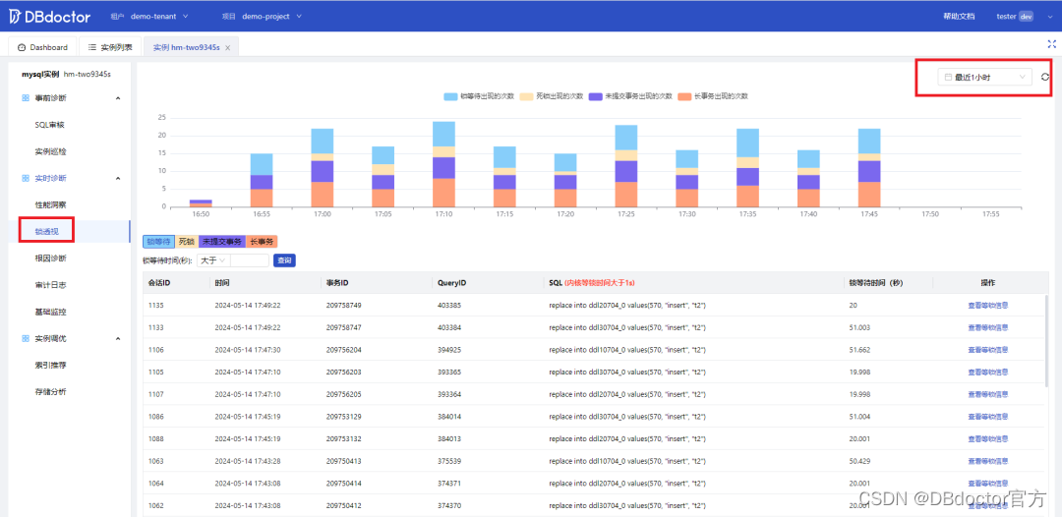This screenshot has width=1062, height=517.
Task: Click the fullscreen expand icon
Action: pos(1052,44)
